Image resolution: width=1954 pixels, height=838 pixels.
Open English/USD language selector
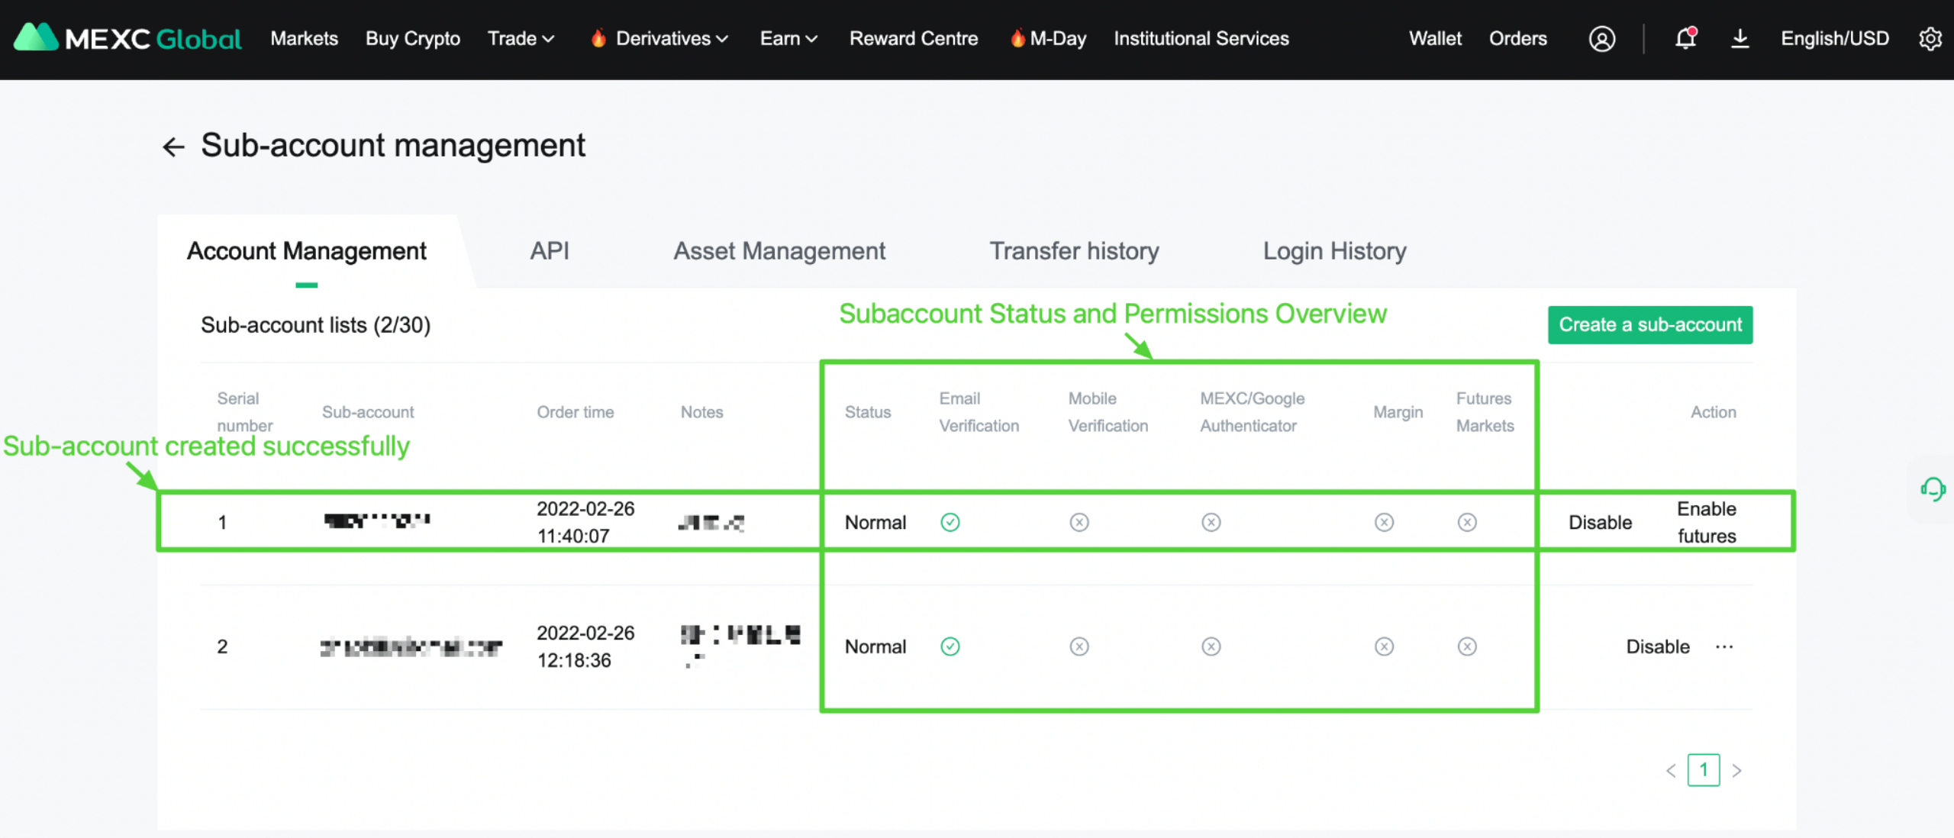tap(1834, 38)
